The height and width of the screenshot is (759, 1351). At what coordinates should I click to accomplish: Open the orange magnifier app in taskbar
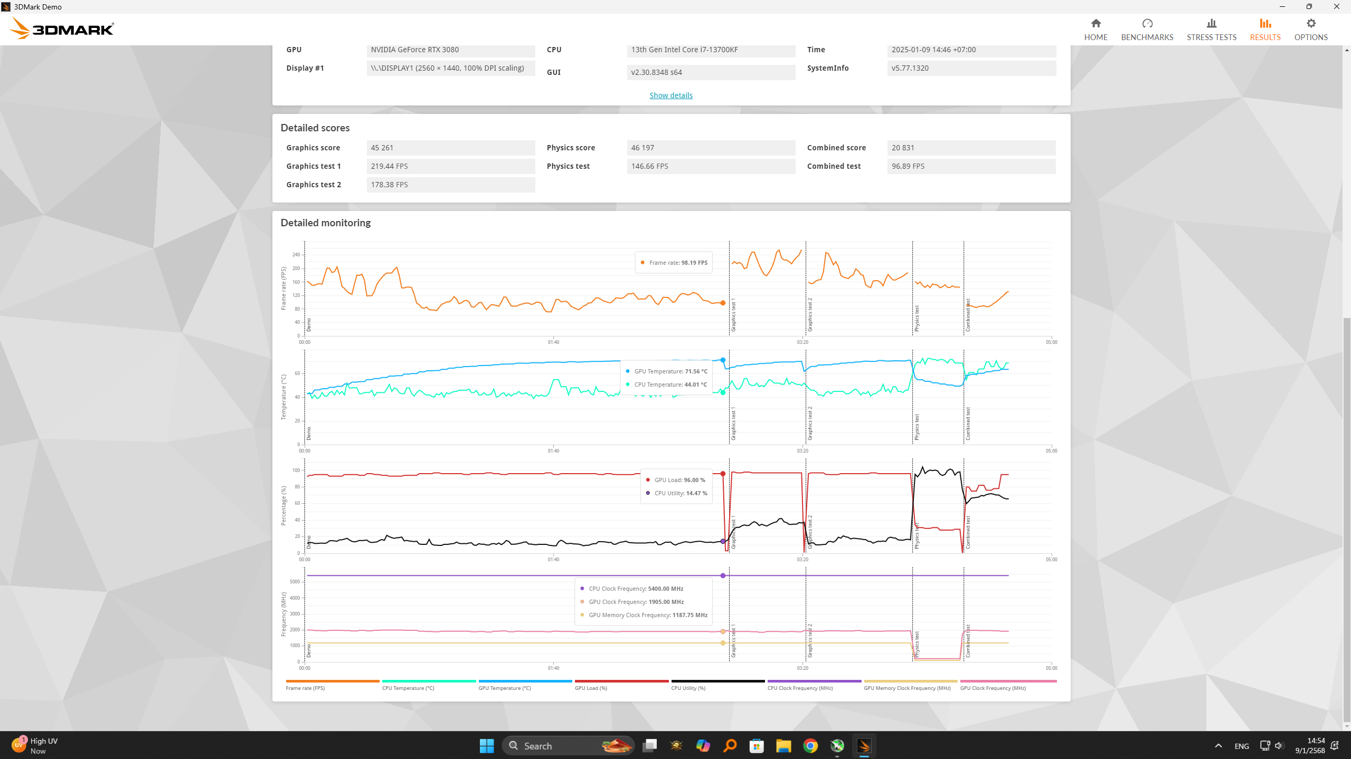coord(730,745)
